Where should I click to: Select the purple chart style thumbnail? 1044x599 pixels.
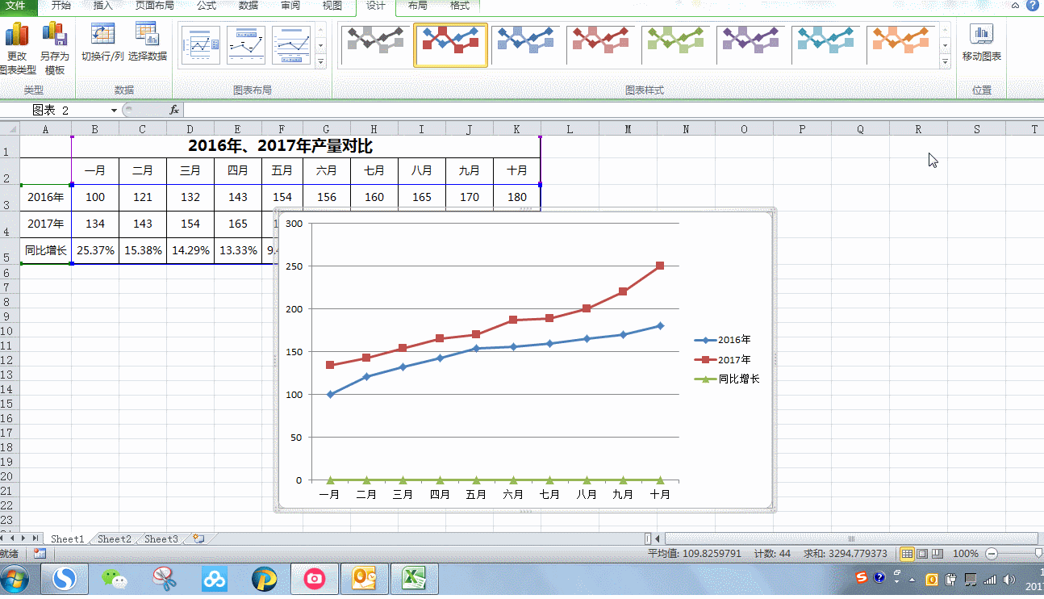tap(750, 44)
